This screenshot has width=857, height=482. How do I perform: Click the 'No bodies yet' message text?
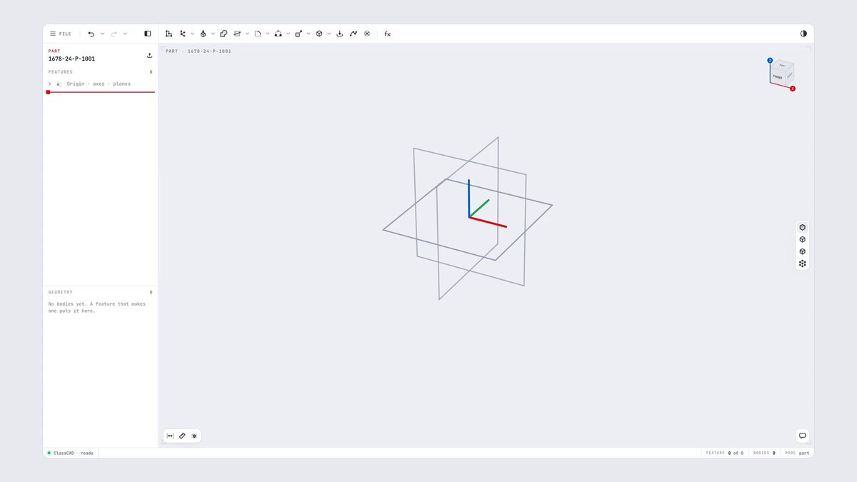[97, 307]
